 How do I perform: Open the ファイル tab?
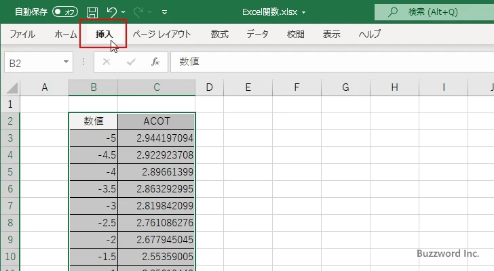coord(22,34)
